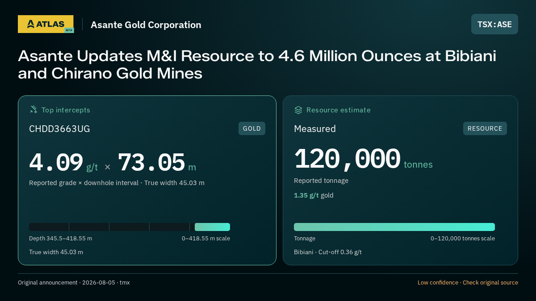Viewport: 536px width, 301px height.
Task: Click the Low confidence check source warning
Action: pos(468,282)
